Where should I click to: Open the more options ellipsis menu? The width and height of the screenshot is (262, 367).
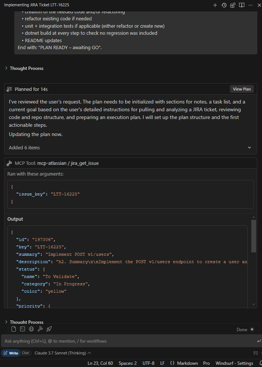(251, 5)
